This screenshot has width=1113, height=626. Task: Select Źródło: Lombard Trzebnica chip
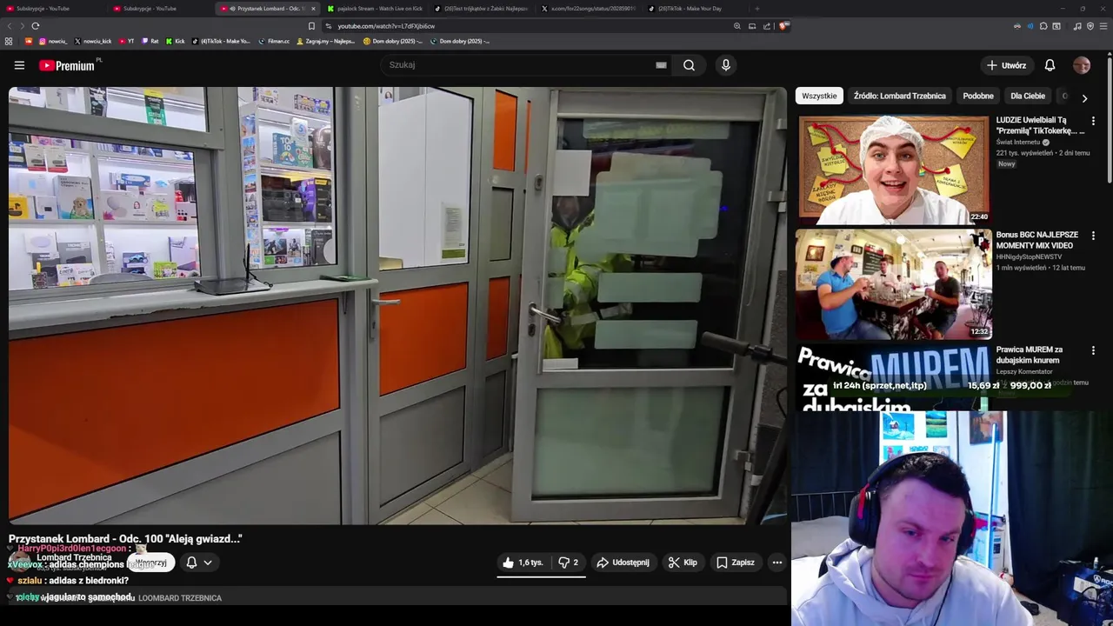(899, 96)
